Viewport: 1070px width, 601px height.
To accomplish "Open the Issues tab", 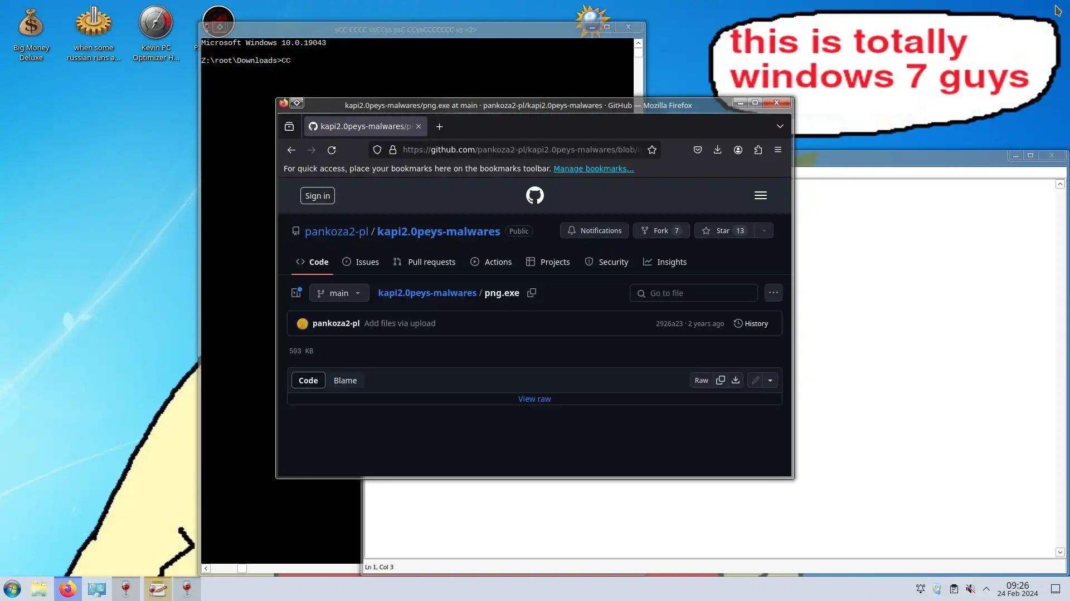I will 361,262.
